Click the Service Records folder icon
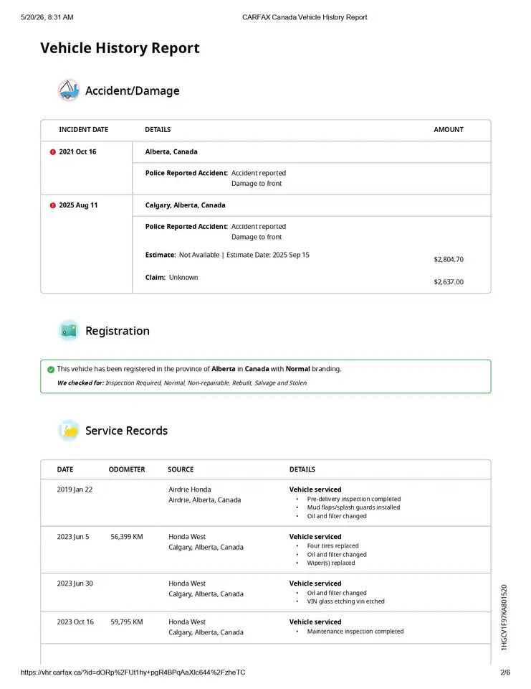The height and width of the screenshot is (689, 531). (x=69, y=430)
